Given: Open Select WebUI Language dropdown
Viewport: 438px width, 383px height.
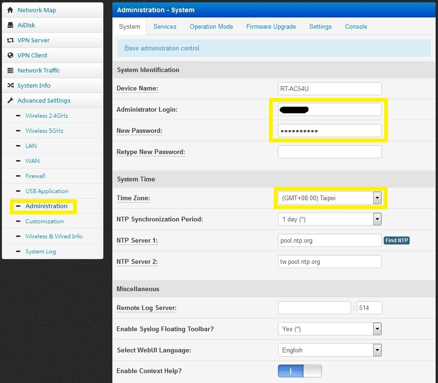Looking at the screenshot, I should click(329, 350).
